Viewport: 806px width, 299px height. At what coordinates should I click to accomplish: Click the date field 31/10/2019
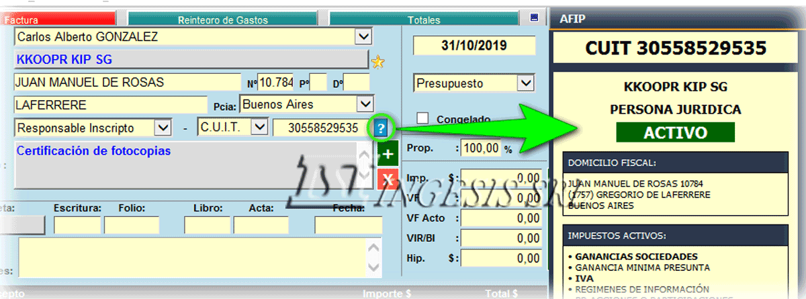(474, 46)
